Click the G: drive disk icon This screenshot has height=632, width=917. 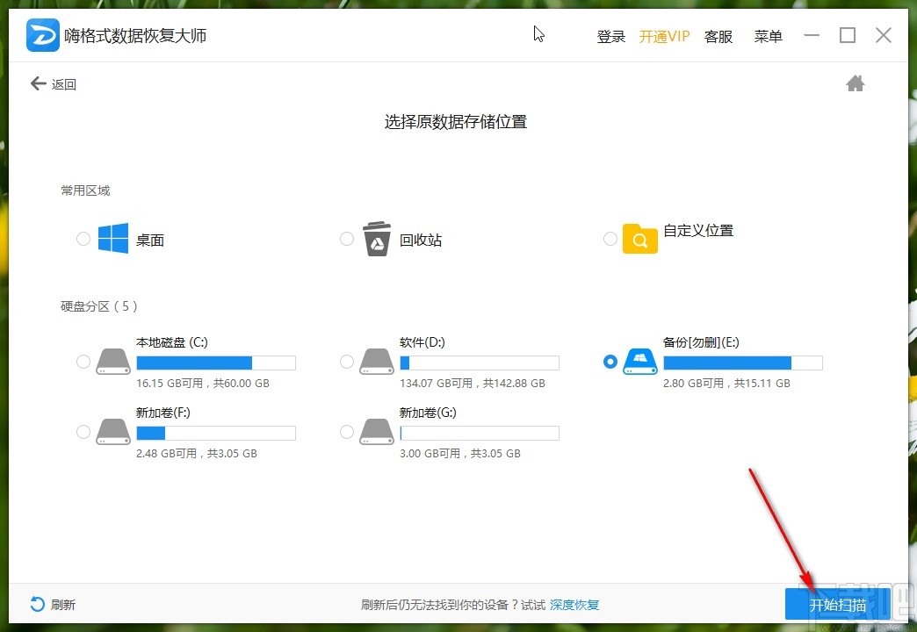click(377, 432)
